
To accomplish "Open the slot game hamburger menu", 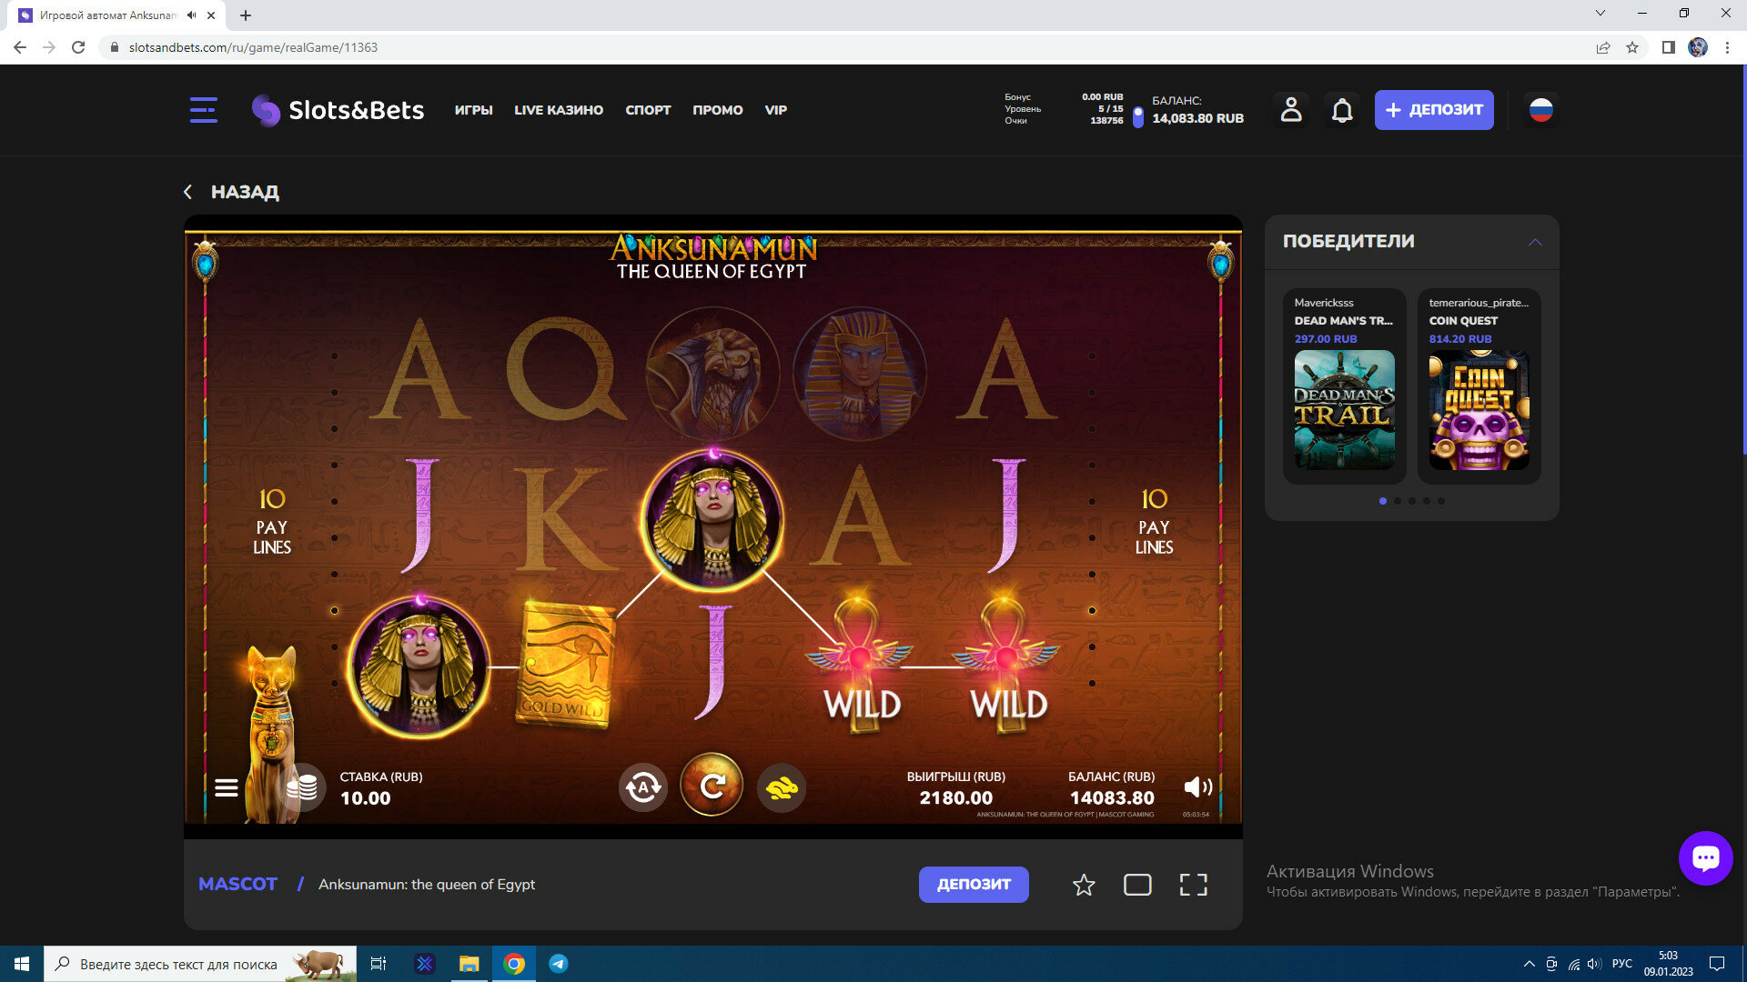I will [227, 787].
